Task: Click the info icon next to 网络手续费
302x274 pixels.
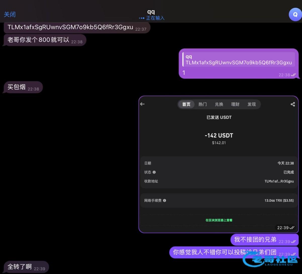Action: tap(164, 201)
